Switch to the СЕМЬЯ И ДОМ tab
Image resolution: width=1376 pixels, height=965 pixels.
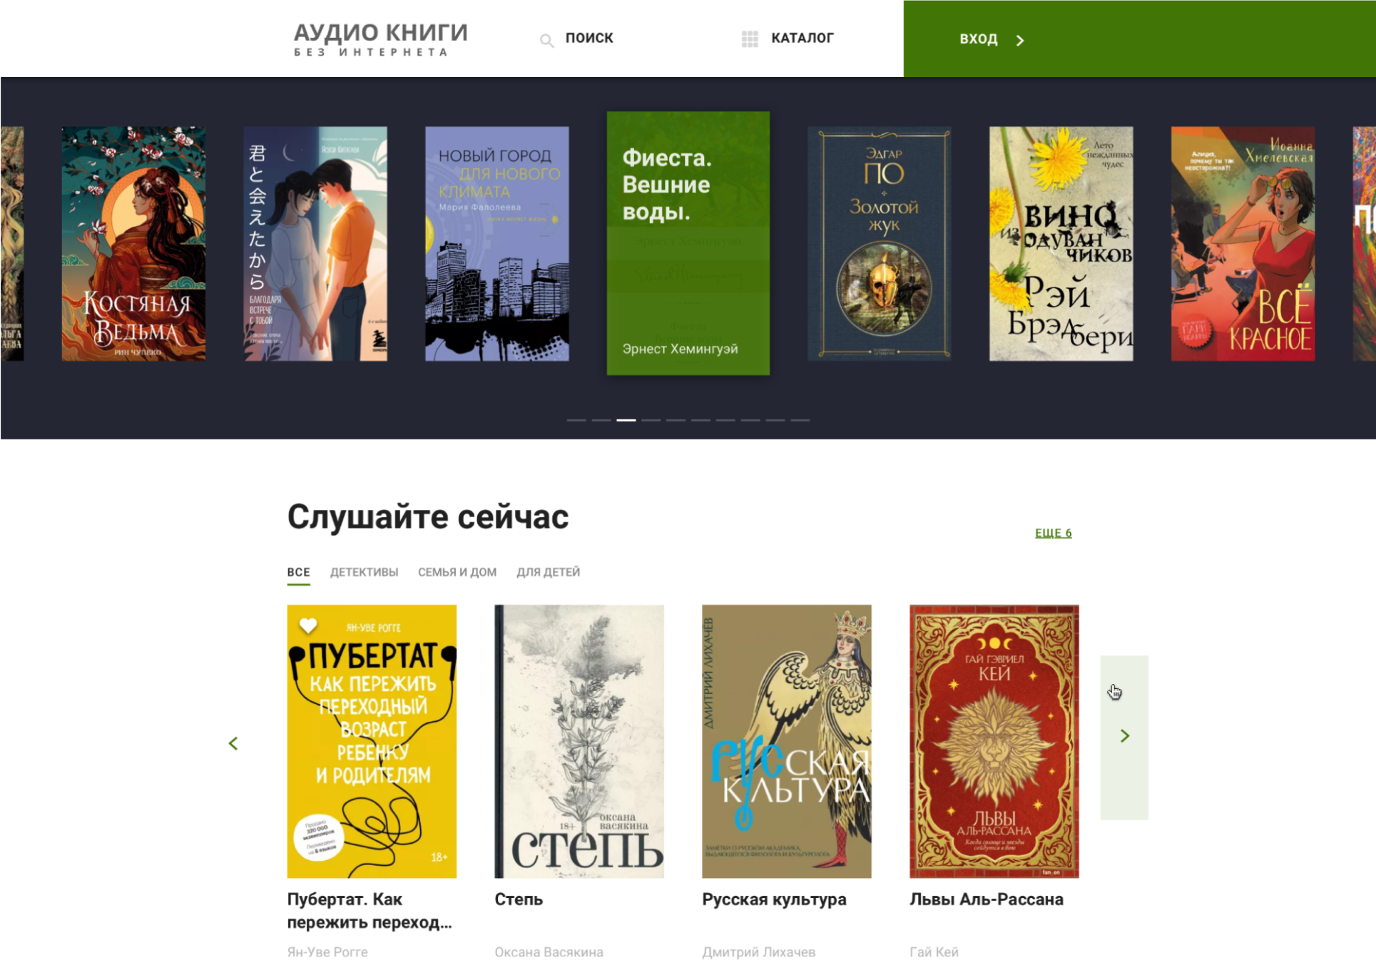pyautogui.click(x=457, y=572)
